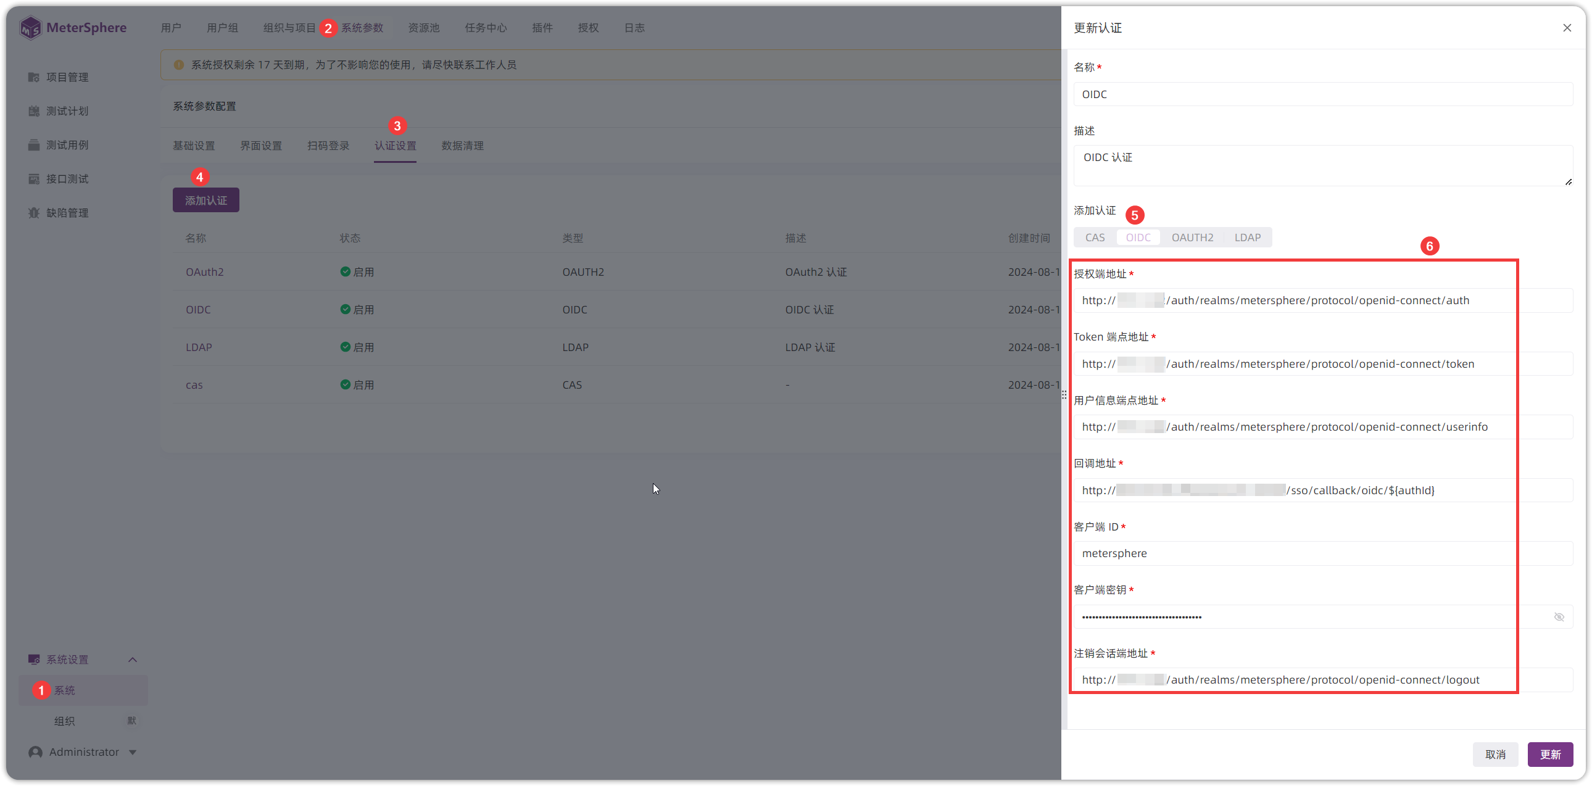Screen dimensions: 1592x786
Task: Click the Administrator avatar icon
Action: point(35,752)
